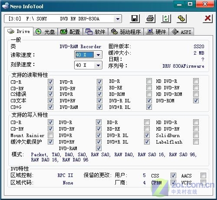Image resolution: width=217 pixels, height=200 pixels.
Task: Toggle the Mount Rainier write checkbox
Action: [50, 135]
